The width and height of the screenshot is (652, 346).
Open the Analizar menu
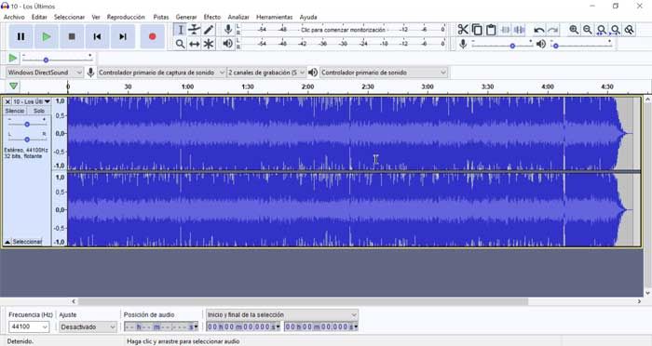(238, 17)
